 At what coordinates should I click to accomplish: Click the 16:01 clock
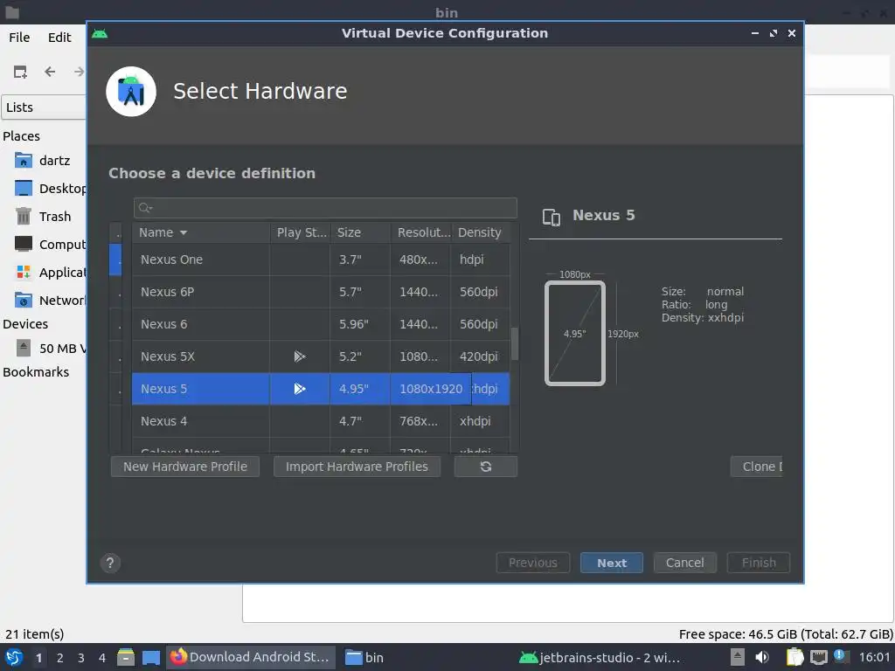[874, 657]
